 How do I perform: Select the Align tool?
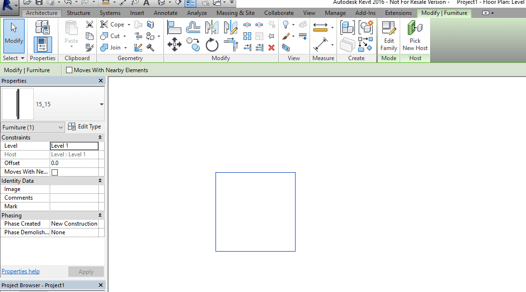[x=174, y=27]
